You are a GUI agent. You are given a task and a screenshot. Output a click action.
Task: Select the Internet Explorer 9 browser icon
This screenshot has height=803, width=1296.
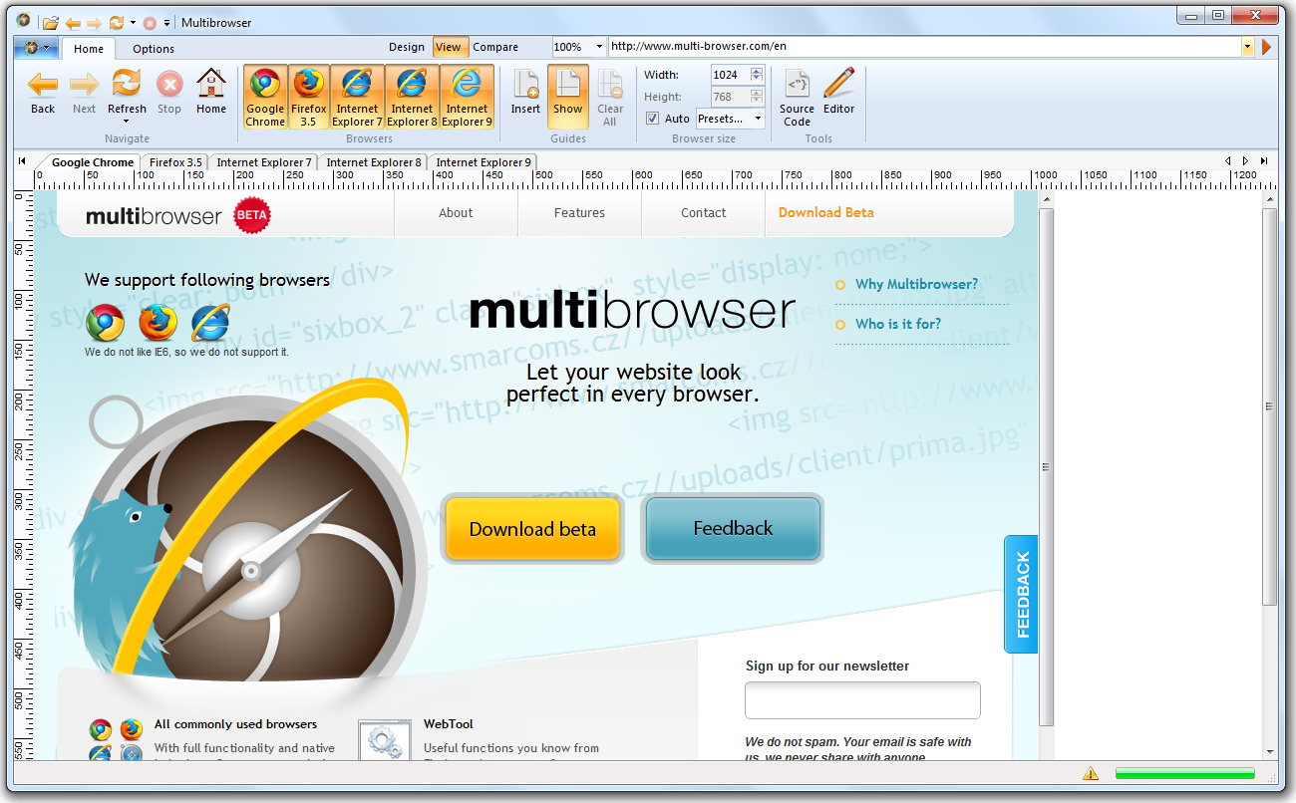pyautogui.click(x=467, y=95)
